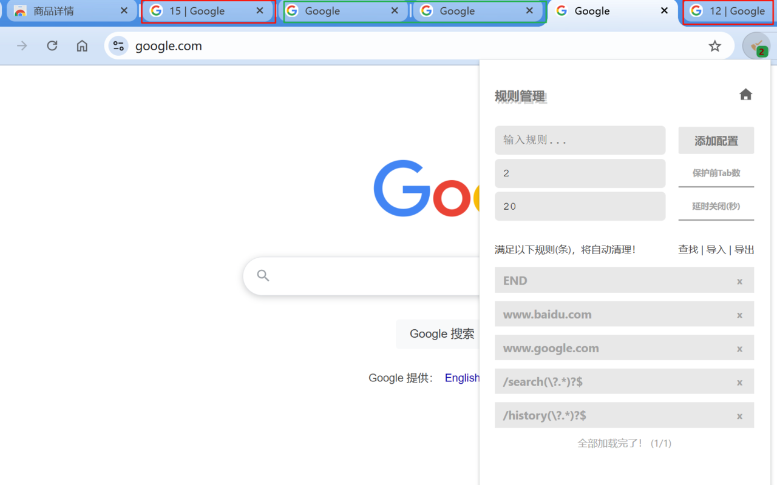Click the tab cleaner extension icon with badge
777x485 pixels.
click(757, 46)
